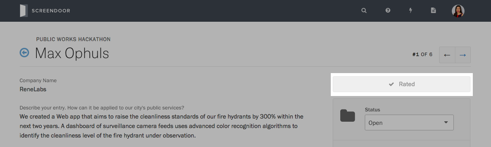Open search with the magnifying glass icon
This screenshot has width=491, height=147.
point(364,11)
